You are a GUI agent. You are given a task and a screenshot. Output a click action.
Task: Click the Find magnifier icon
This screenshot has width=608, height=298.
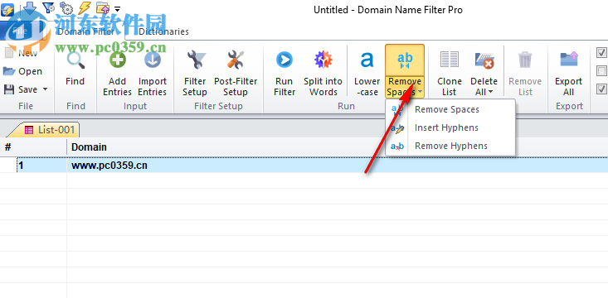(75, 60)
